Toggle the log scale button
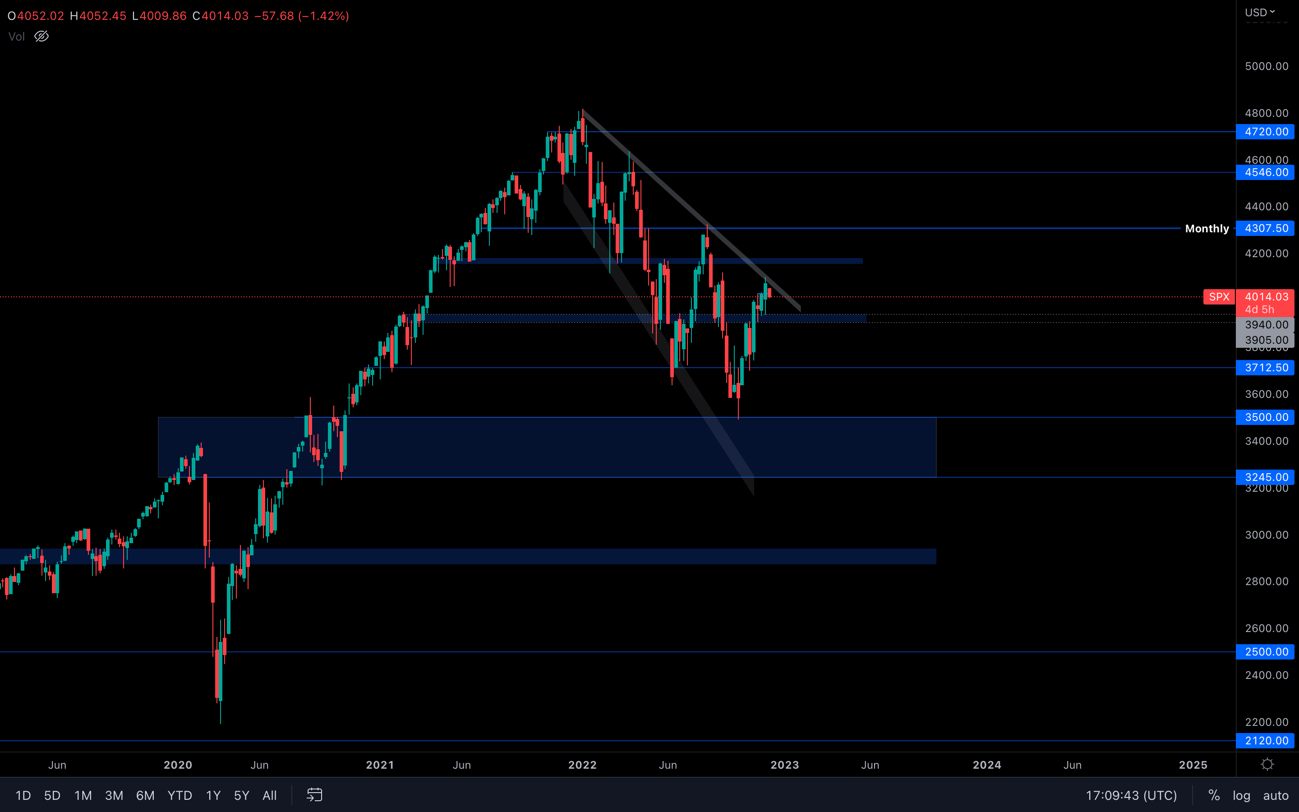This screenshot has height=812, width=1299. (x=1241, y=795)
